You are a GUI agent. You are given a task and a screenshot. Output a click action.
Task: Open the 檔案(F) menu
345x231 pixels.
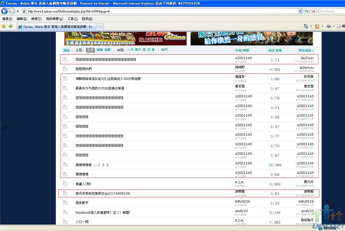coord(7,19)
